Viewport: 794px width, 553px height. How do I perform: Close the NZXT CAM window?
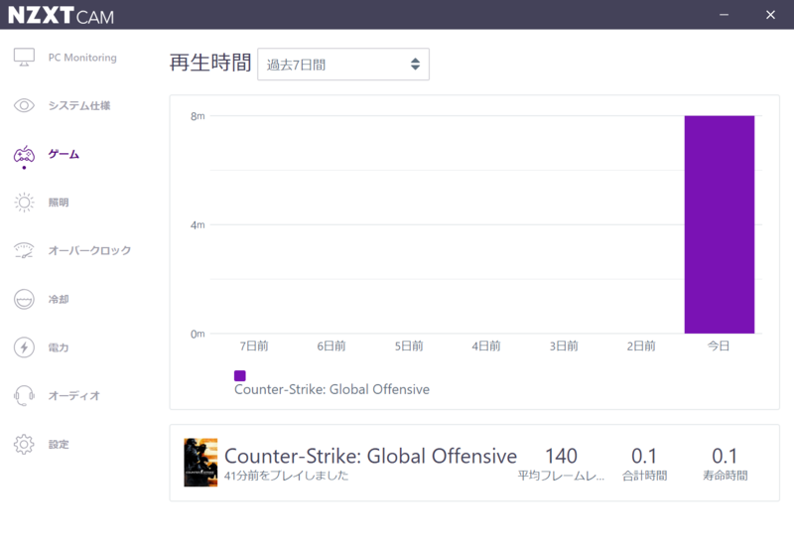[771, 15]
